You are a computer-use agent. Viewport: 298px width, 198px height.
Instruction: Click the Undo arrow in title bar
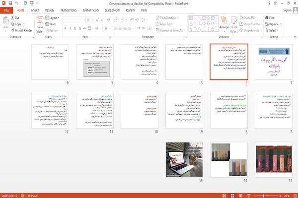17,3
